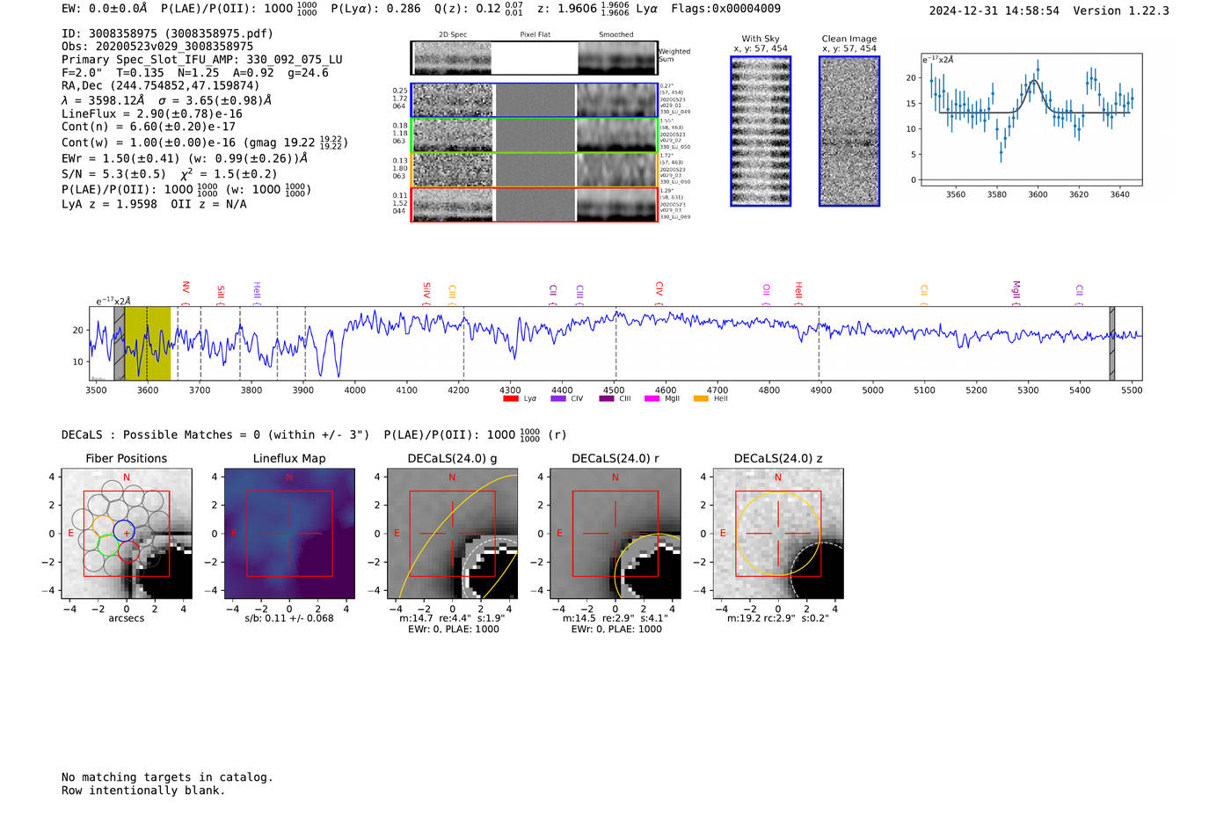
Task: Select the magenta MgII legend swatch
Action: coord(652,399)
